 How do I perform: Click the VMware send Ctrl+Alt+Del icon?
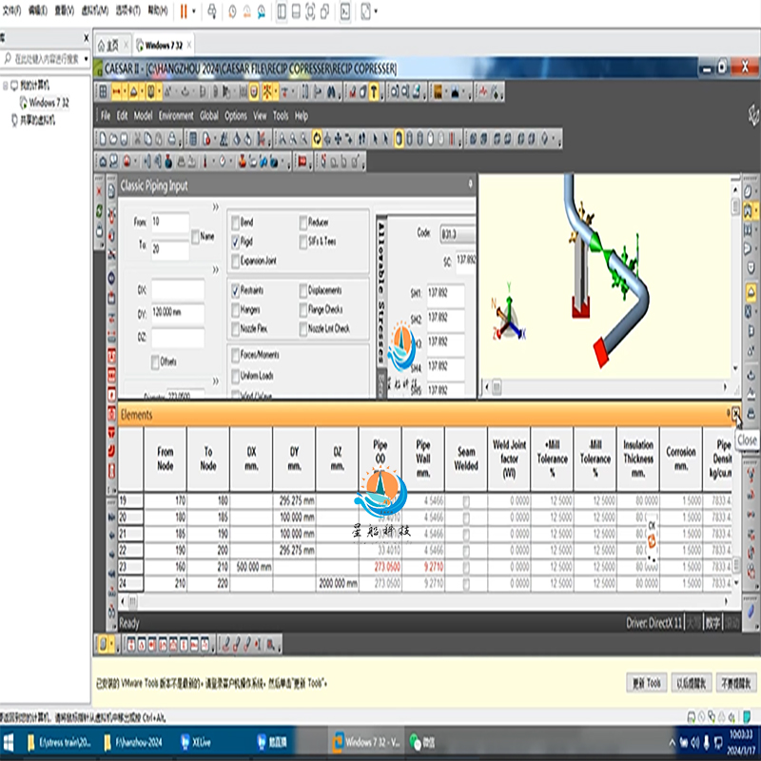point(212,11)
